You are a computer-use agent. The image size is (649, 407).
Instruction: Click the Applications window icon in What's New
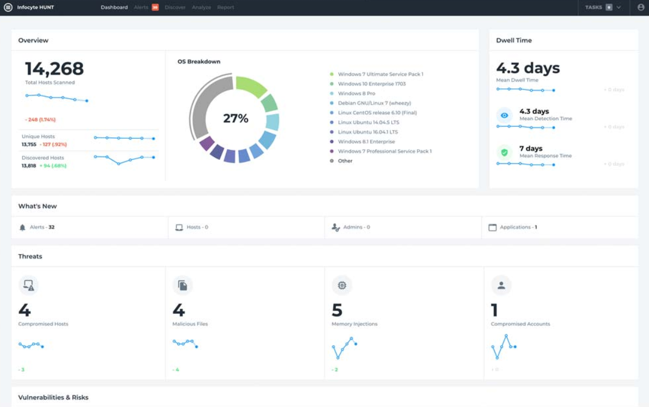[x=492, y=228]
